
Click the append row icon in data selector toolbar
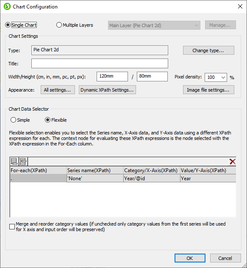pyautogui.click(x=14, y=162)
